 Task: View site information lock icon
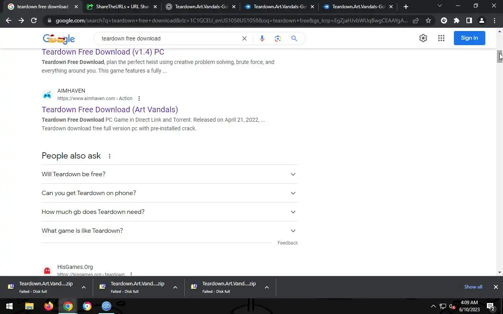pyautogui.click(x=49, y=20)
